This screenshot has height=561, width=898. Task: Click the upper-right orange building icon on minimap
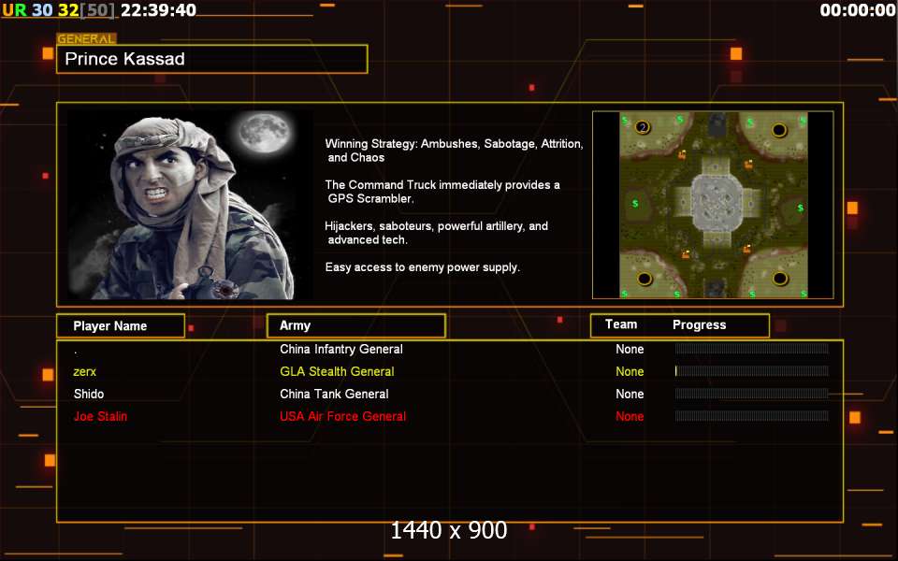[x=748, y=165]
